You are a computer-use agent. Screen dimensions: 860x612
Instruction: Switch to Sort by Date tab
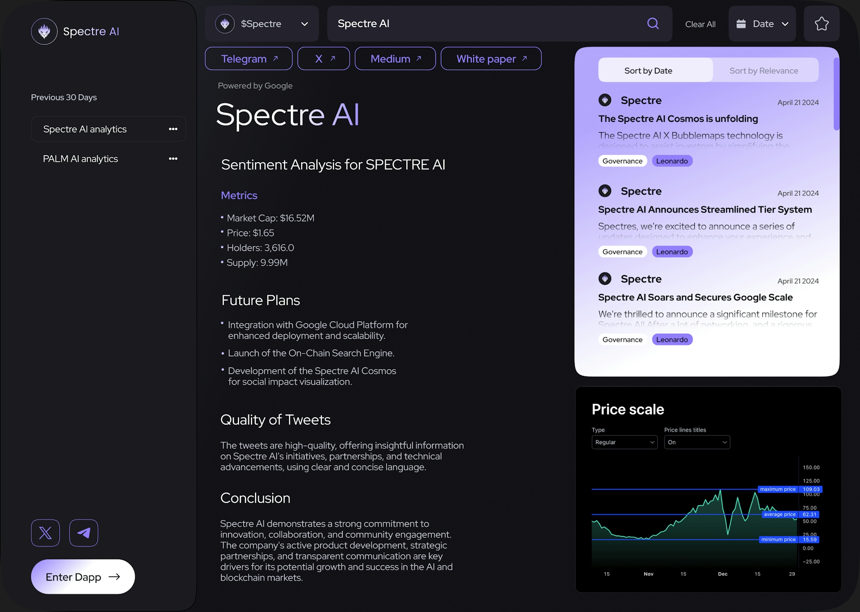tap(656, 70)
